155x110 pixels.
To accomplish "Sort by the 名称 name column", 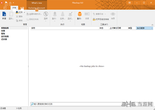I will pyautogui.click(x=65, y=28).
